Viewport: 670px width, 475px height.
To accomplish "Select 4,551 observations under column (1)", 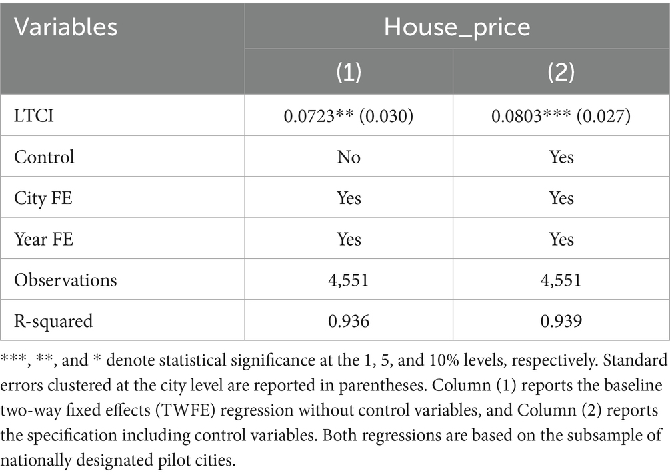I will click(x=349, y=280).
